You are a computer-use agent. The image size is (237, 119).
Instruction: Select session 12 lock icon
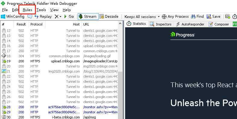pyautogui.click(x=4, y=31)
